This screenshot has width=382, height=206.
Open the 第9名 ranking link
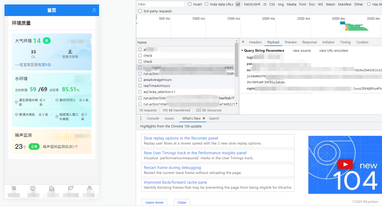(46, 65)
